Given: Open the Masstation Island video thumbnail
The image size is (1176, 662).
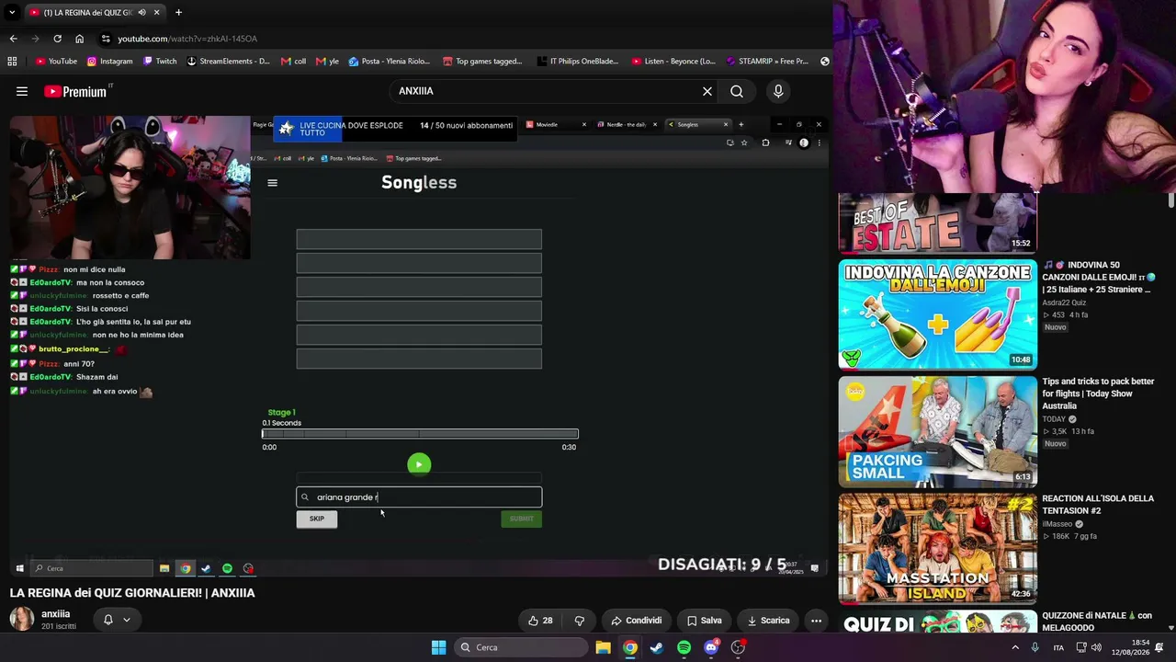Looking at the screenshot, I should (937, 549).
